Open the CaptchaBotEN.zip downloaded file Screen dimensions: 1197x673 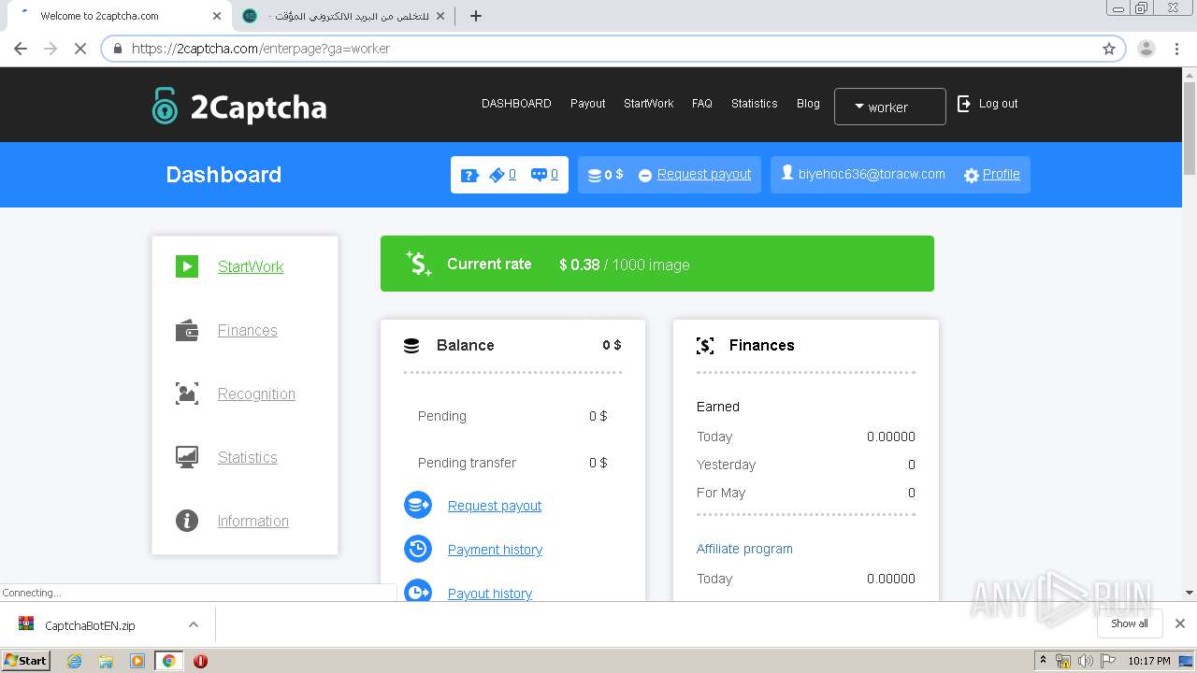[x=90, y=625]
